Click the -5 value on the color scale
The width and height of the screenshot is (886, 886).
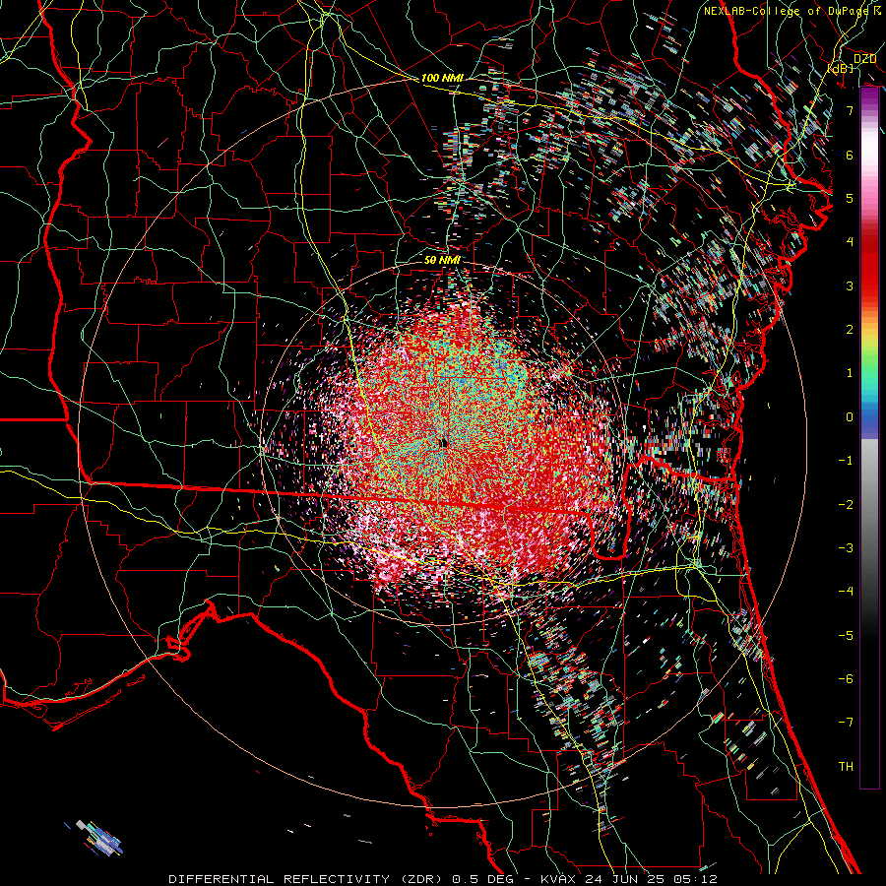[x=846, y=636]
